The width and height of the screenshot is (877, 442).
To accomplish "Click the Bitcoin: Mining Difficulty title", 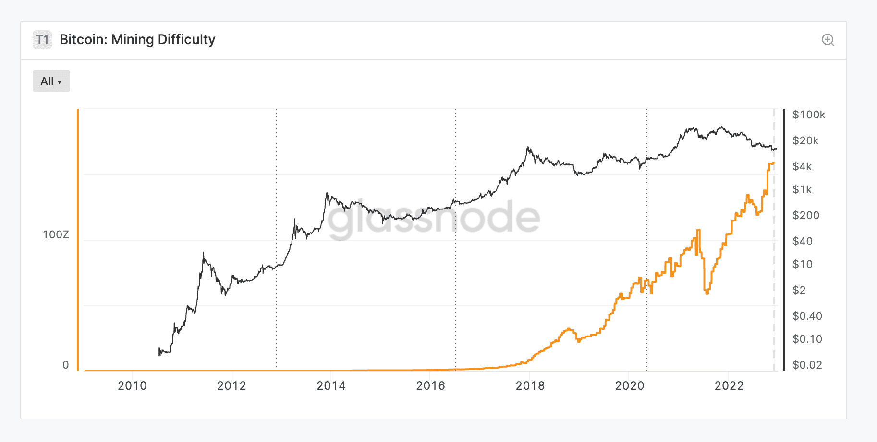I will [137, 39].
